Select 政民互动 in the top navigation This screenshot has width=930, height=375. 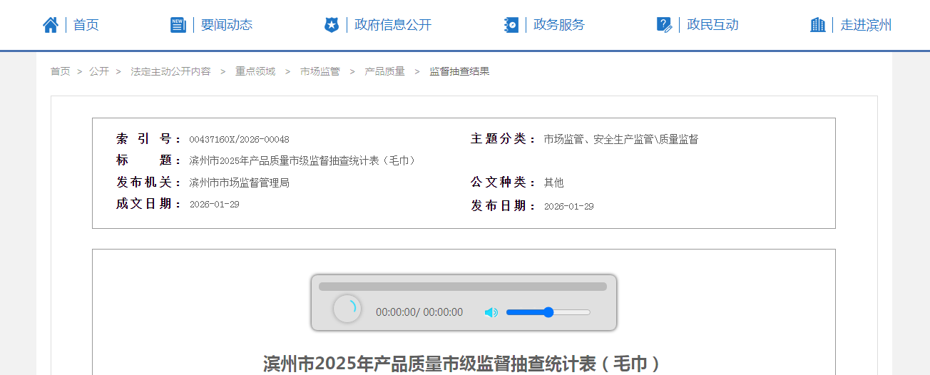(x=712, y=25)
